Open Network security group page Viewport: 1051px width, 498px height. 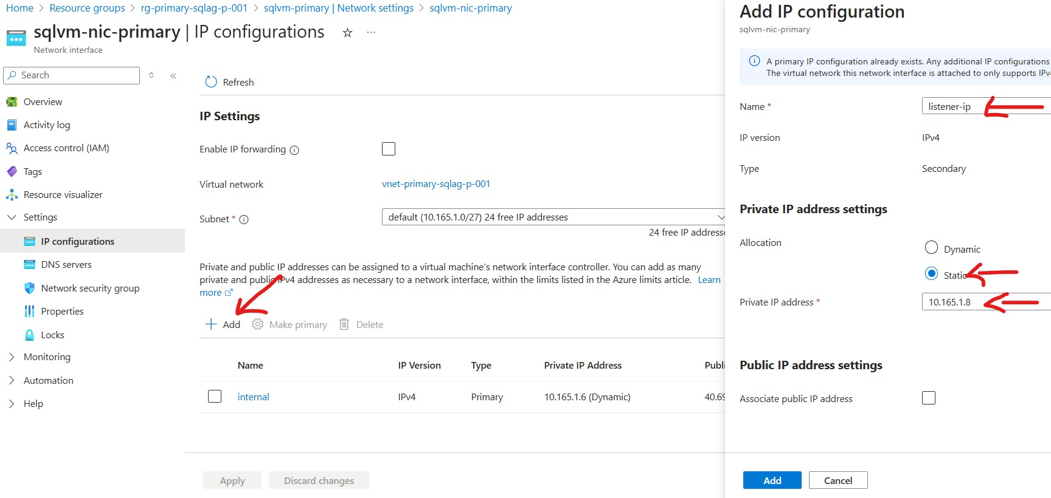(90, 288)
